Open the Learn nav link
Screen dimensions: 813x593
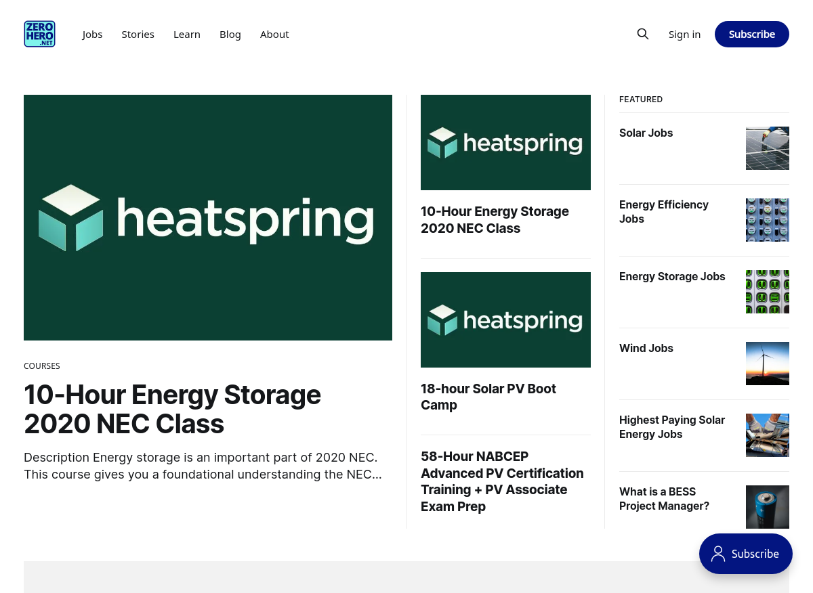coord(187,34)
